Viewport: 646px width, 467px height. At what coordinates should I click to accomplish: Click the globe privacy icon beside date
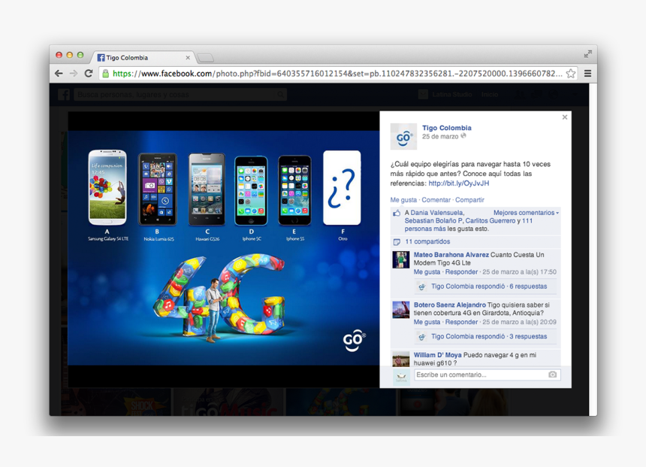[x=463, y=135]
